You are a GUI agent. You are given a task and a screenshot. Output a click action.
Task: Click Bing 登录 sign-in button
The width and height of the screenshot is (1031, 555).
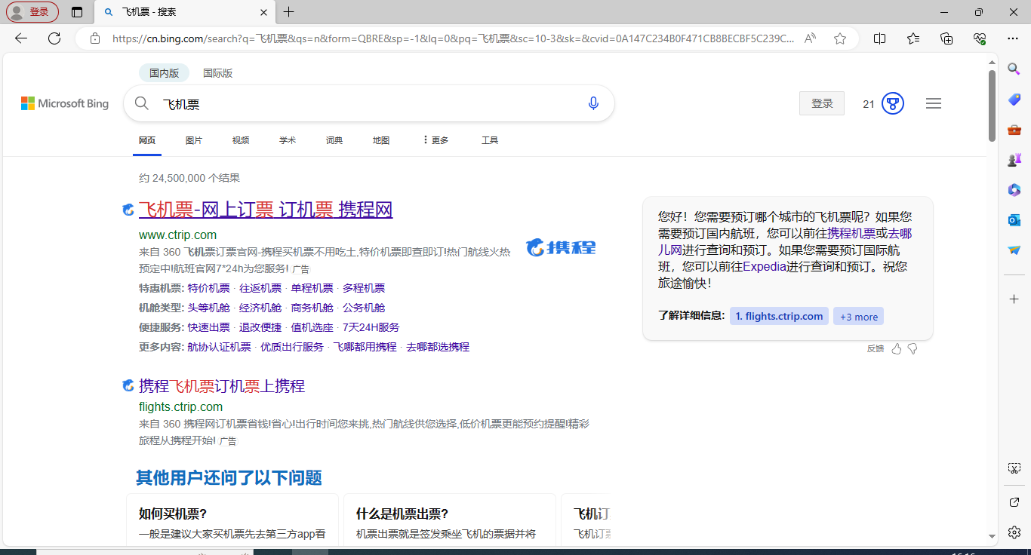click(x=822, y=103)
